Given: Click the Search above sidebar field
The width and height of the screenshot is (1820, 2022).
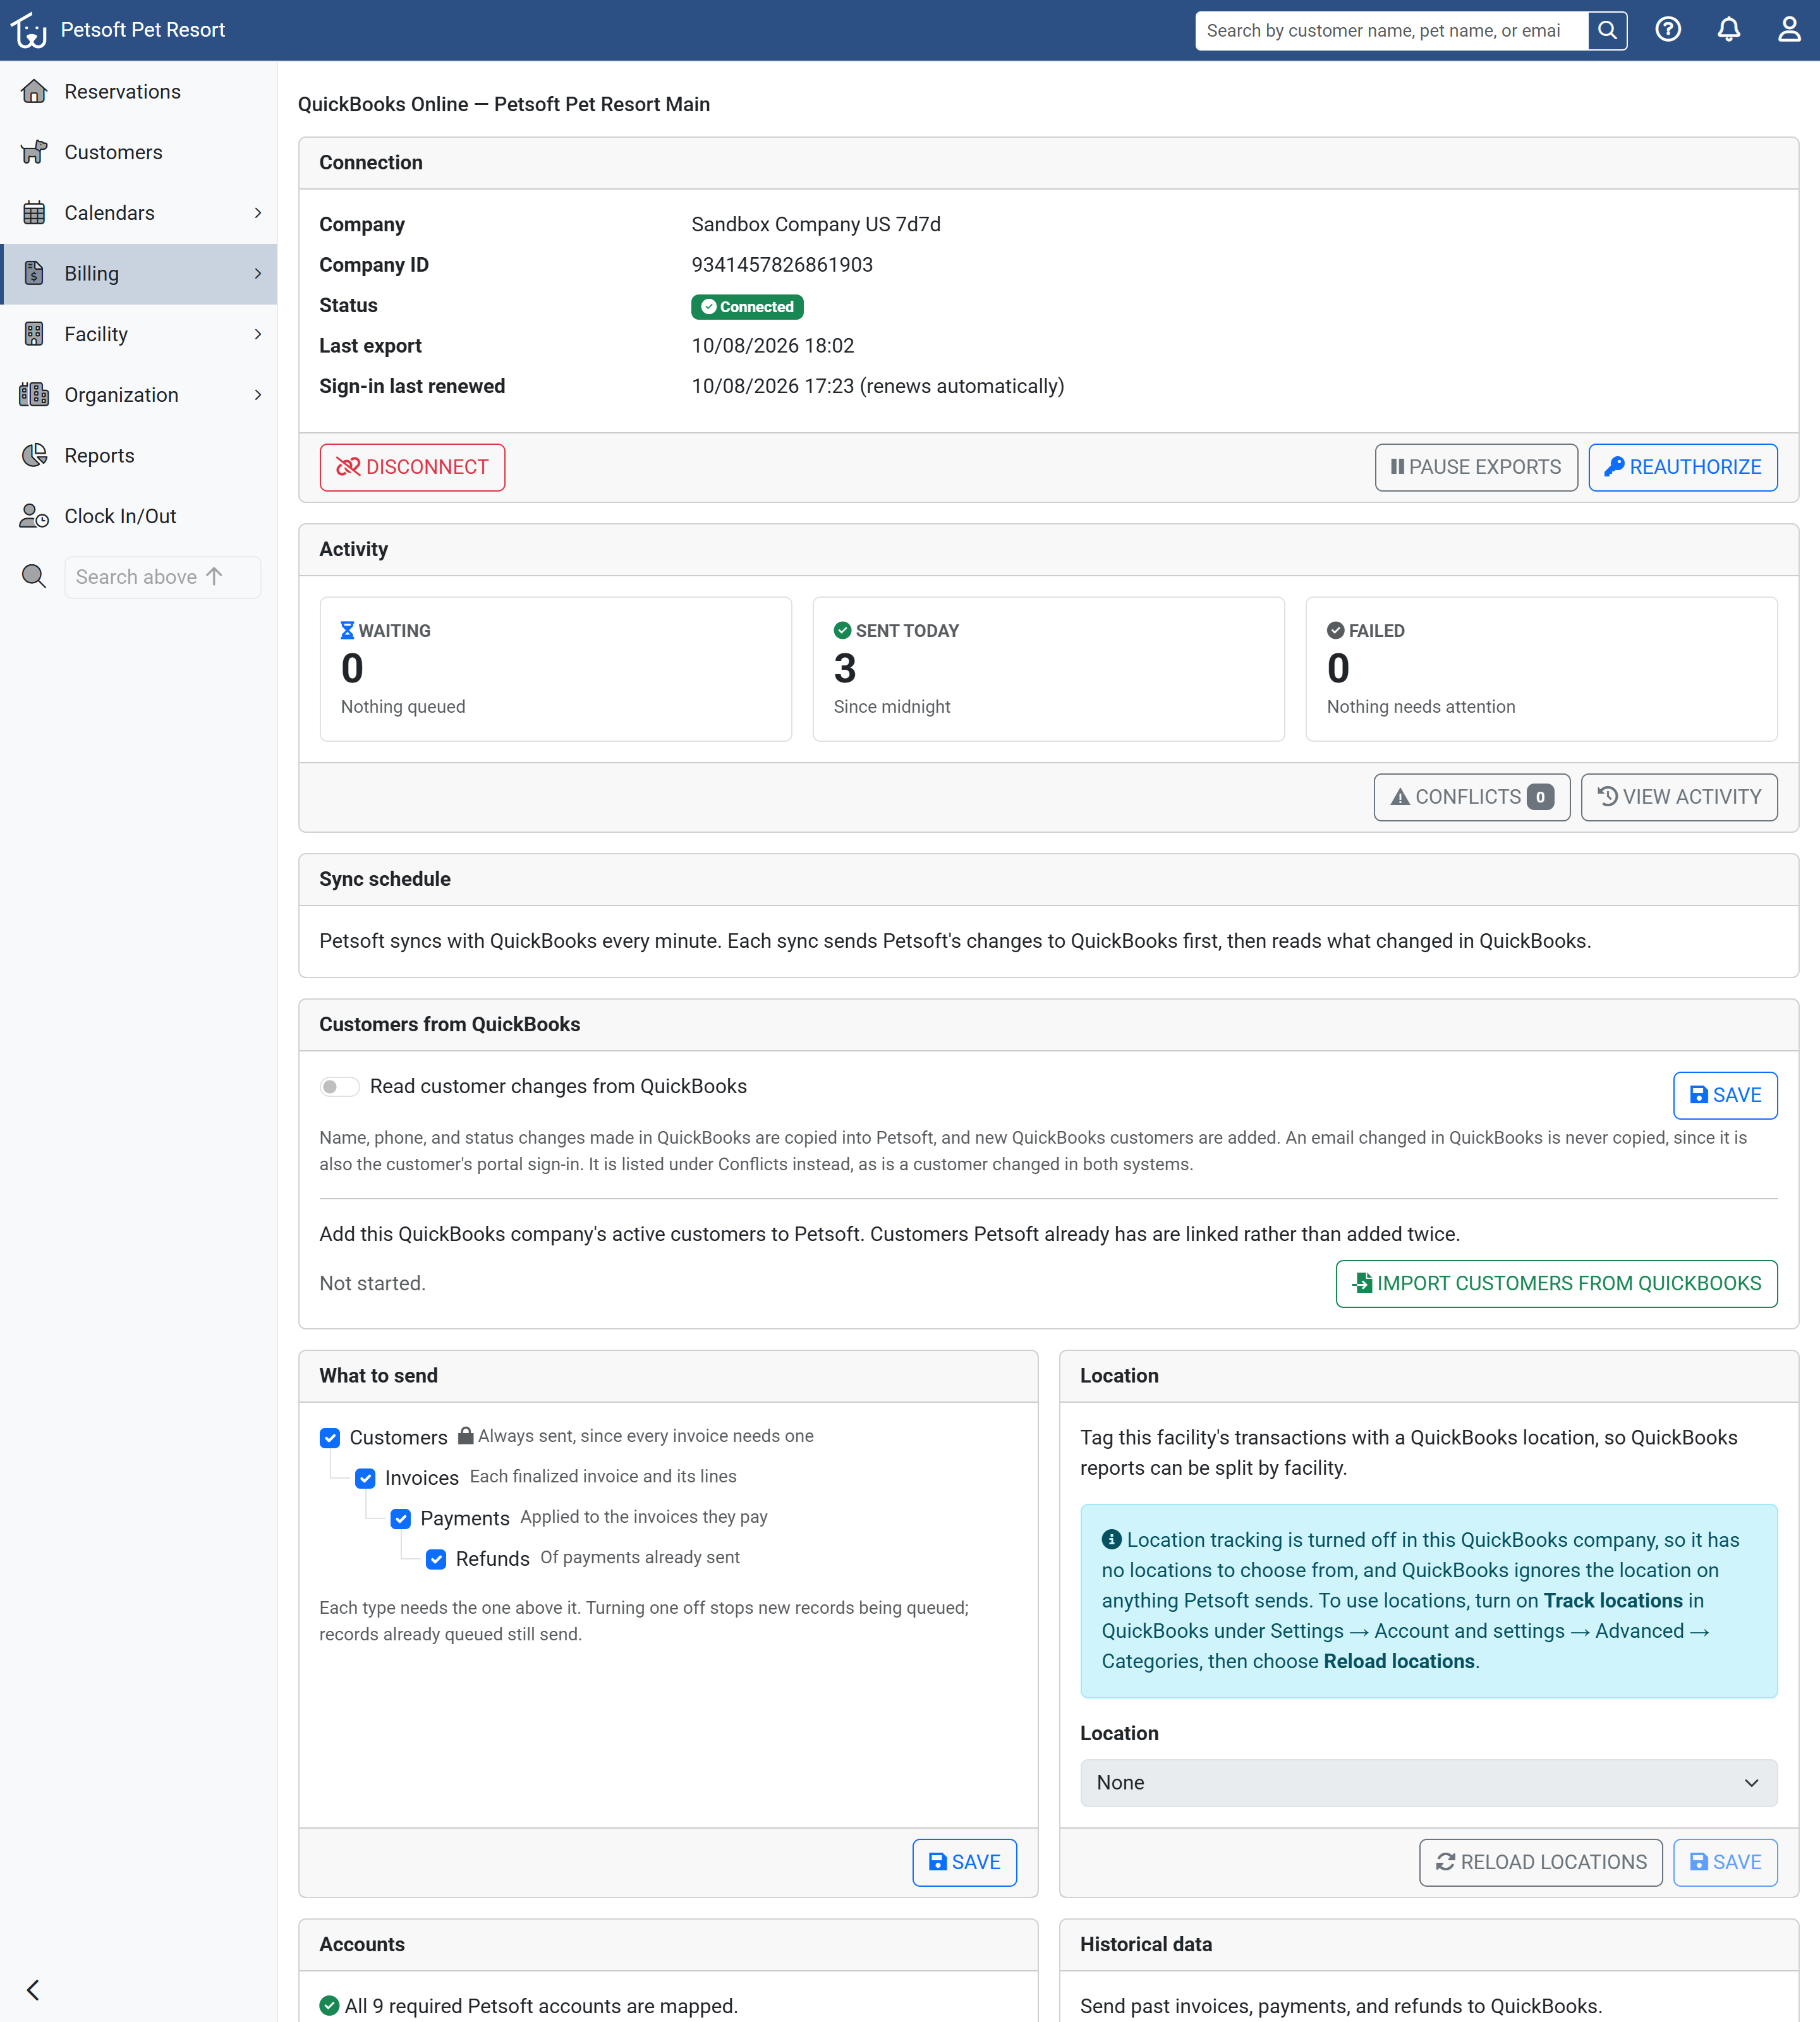Looking at the screenshot, I should [x=163, y=577].
